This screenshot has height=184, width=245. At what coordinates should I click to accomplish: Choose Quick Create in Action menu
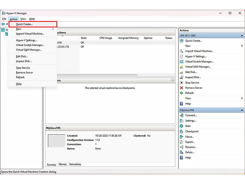(x=33, y=24)
